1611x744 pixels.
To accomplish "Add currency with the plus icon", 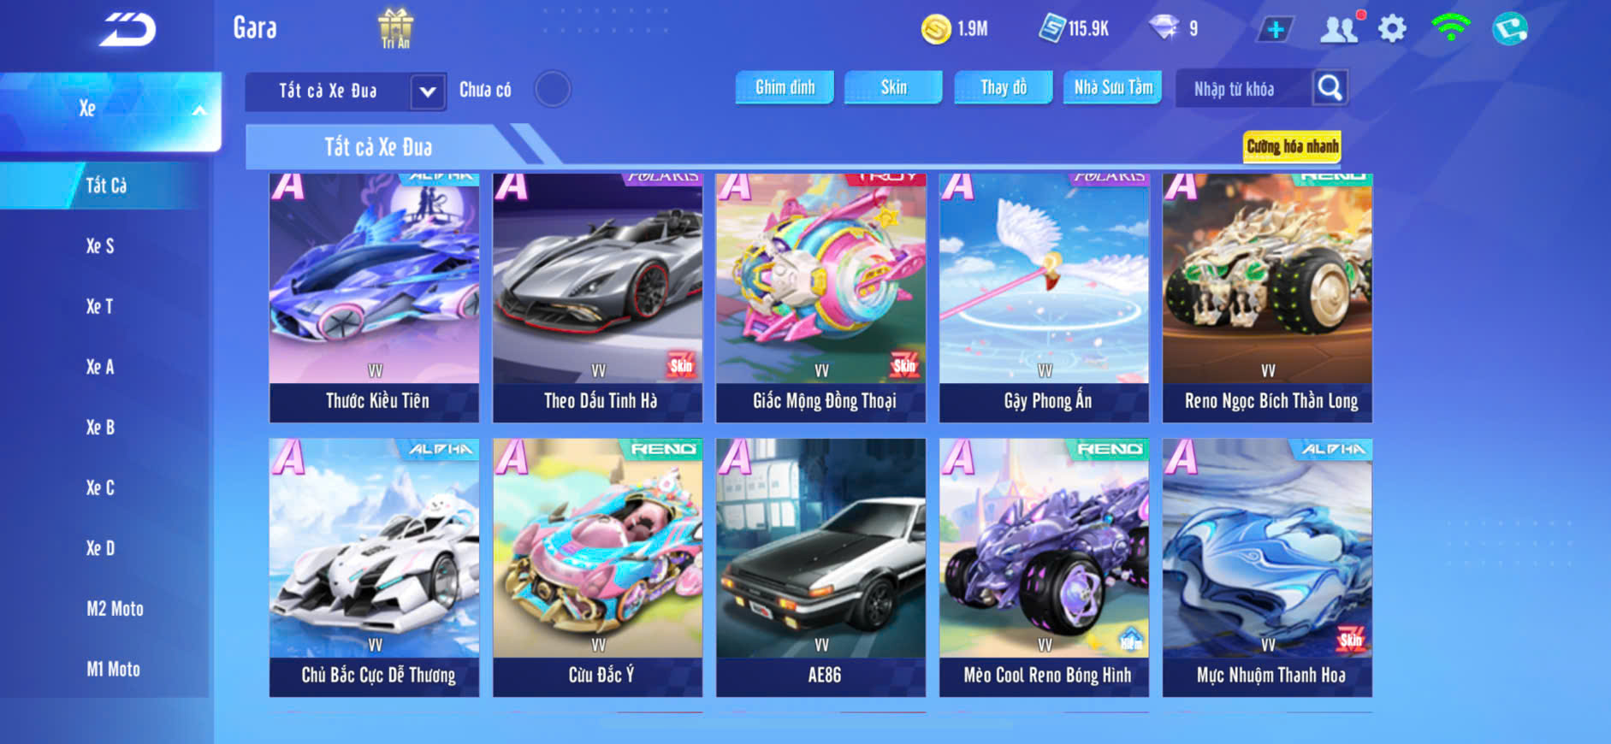I will (x=1275, y=29).
